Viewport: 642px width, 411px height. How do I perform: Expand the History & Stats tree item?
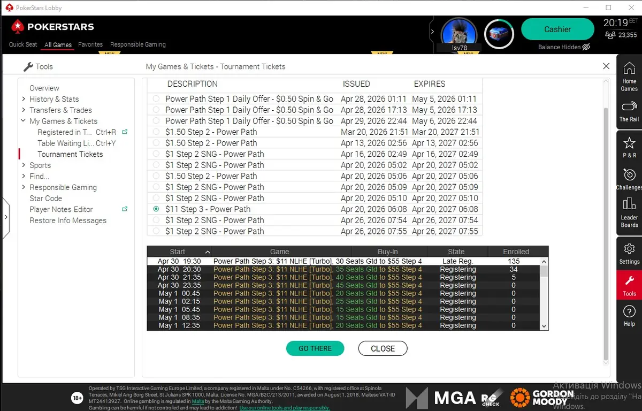24,99
